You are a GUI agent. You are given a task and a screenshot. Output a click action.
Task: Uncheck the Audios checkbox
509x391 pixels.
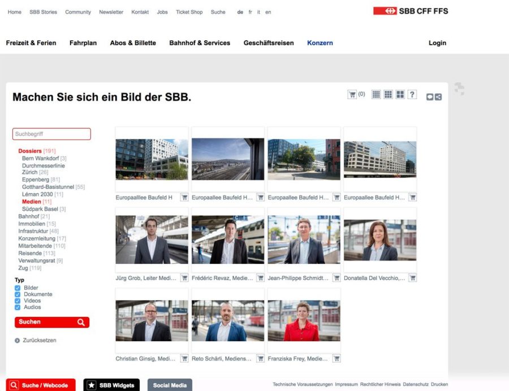point(18,307)
